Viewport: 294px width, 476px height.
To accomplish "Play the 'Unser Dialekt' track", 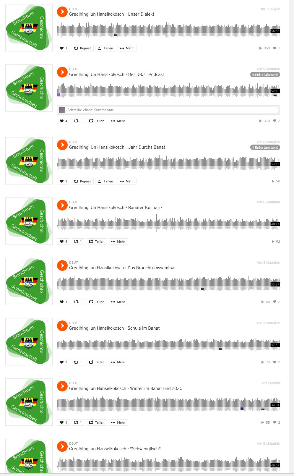I will tap(62, 12).
